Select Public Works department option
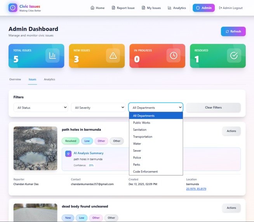 click(x=156, y=123)
